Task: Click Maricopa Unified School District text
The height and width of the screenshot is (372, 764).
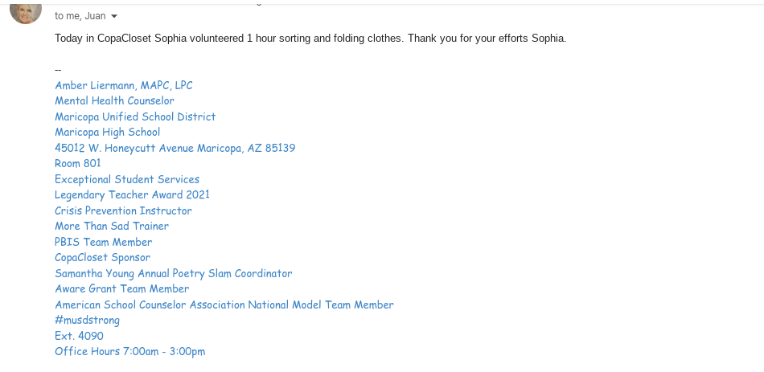Action: (135, 117)
